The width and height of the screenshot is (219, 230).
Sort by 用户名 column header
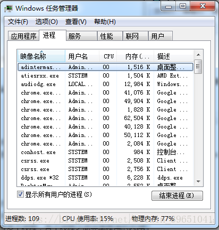(x=82, y=56)
